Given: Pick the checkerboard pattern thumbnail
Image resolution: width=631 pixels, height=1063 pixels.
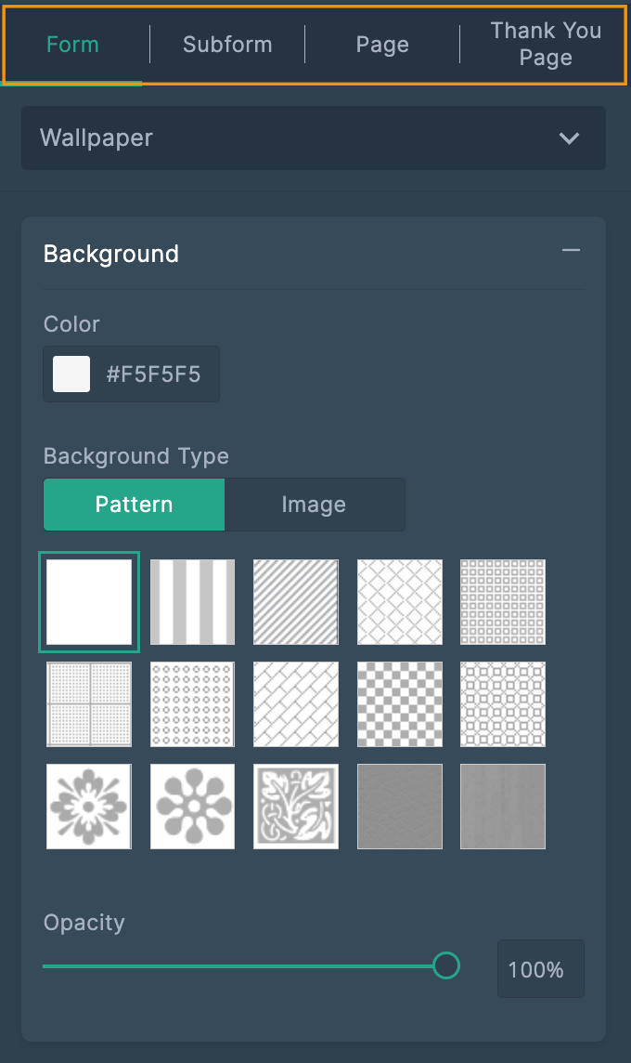Looking at the screenshot, I should [399, 704].
